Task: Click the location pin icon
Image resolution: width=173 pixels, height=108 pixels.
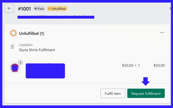Action: click(x=12, y=47)
